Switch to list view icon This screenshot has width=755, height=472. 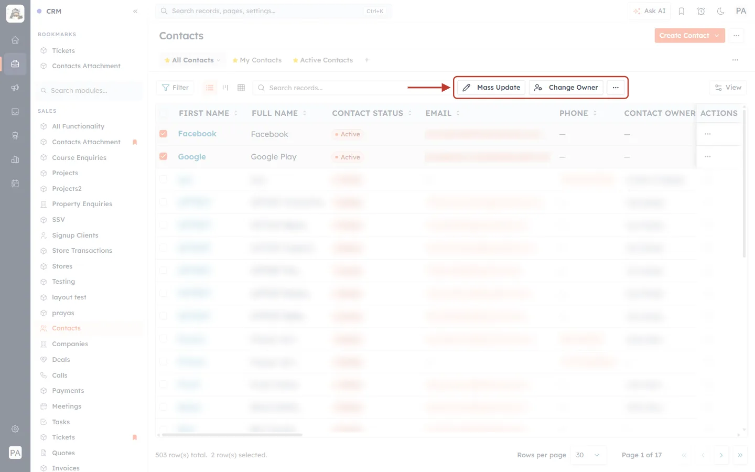click(x=210, y=88)
